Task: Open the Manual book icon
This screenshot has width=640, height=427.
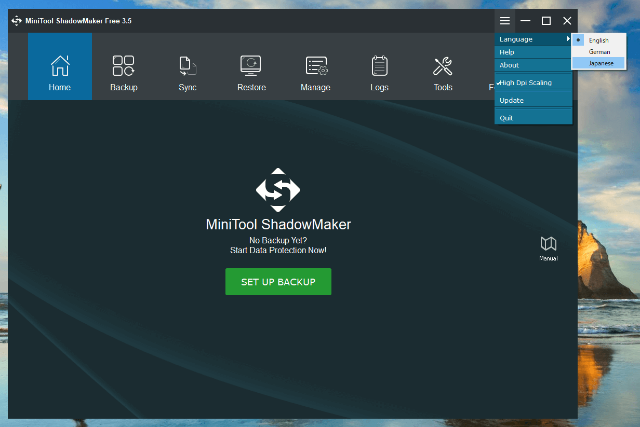Action: click(548, 244)
